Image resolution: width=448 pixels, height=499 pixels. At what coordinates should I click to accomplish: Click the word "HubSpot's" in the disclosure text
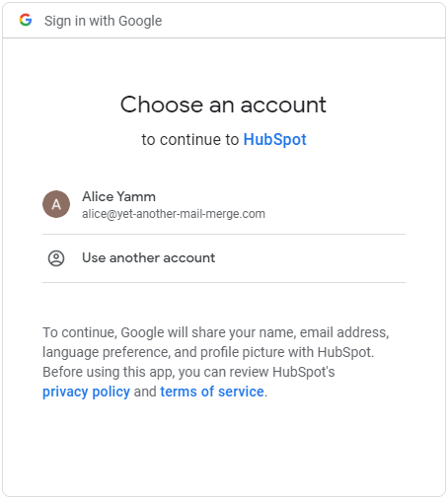[x=304, y=372]
